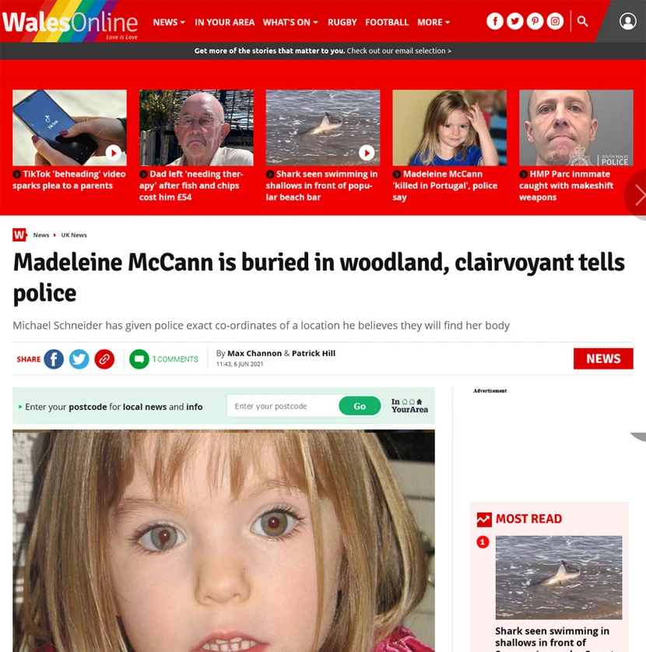The height and width of the screenshot is (652, 646).
Task: Open the Facebook icon in header
Action: point(495,21)
